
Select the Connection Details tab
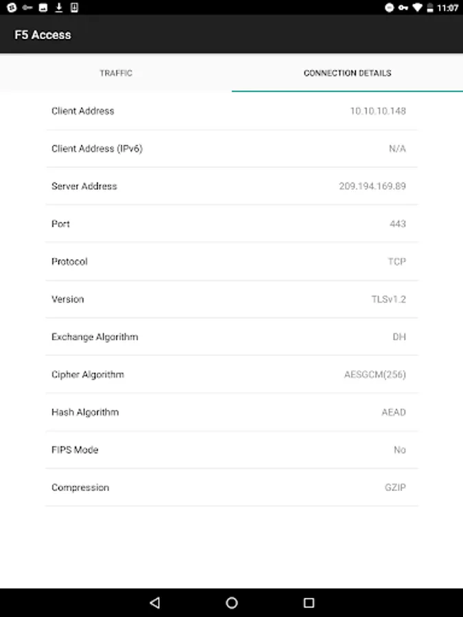coord(347,73)
